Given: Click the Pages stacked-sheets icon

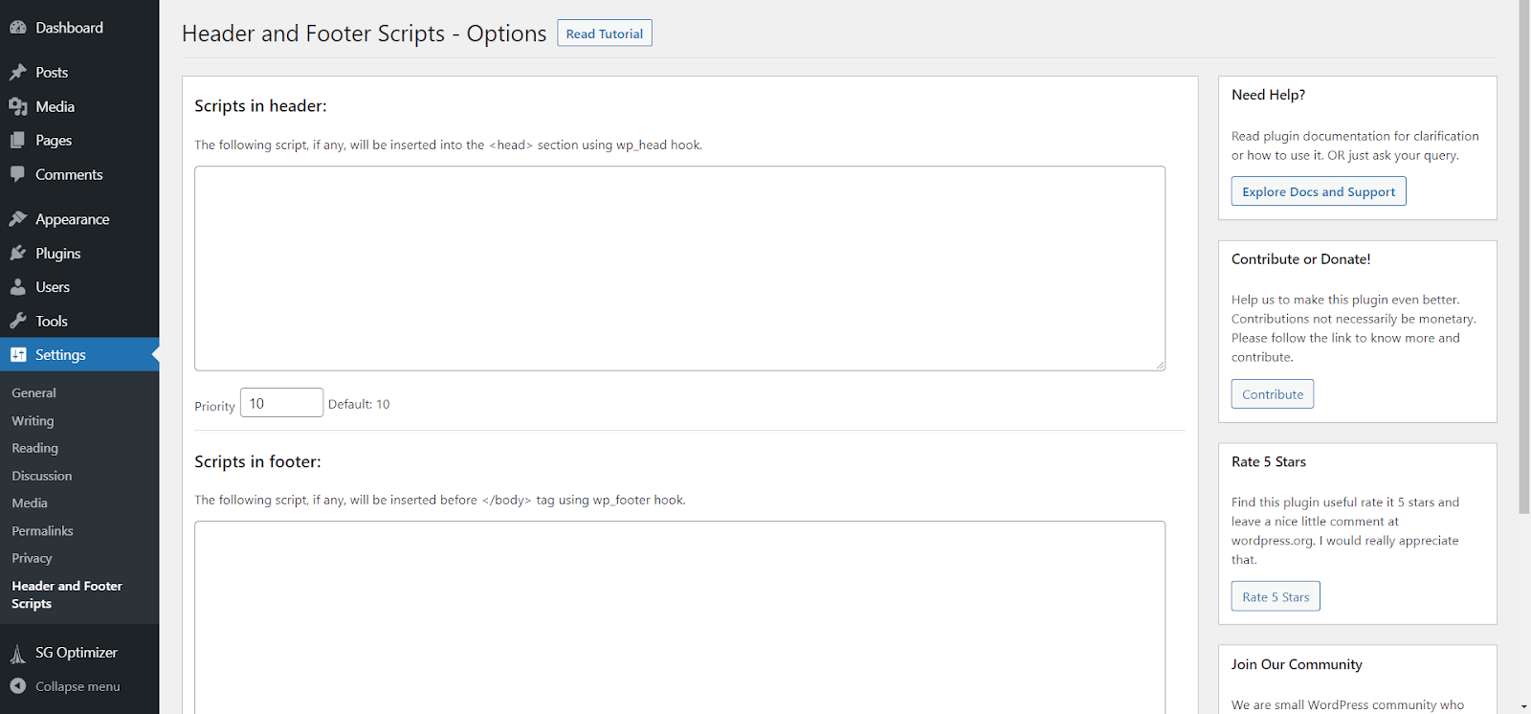Looking at the screenshot, I should tap(18, 141).
